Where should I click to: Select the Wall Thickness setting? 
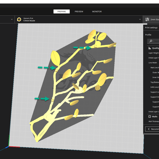tap(154, 121)
